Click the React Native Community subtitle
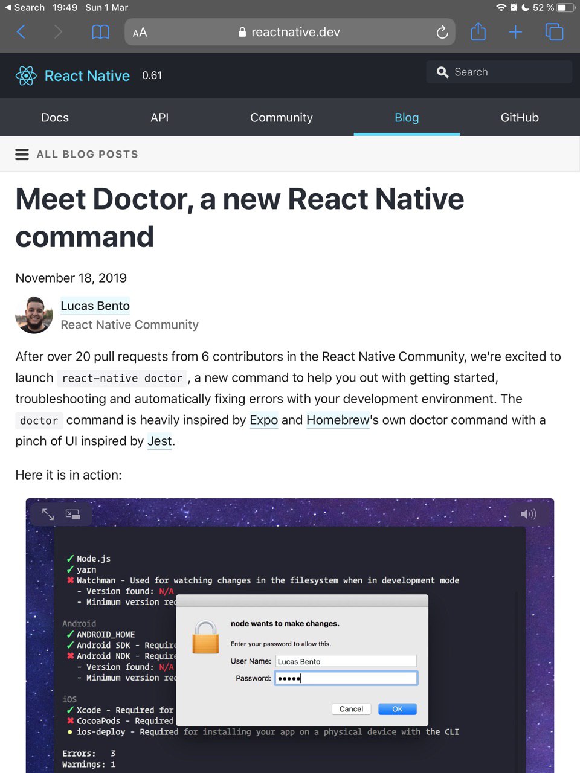The image size is (580, 773). coord(129,325)
